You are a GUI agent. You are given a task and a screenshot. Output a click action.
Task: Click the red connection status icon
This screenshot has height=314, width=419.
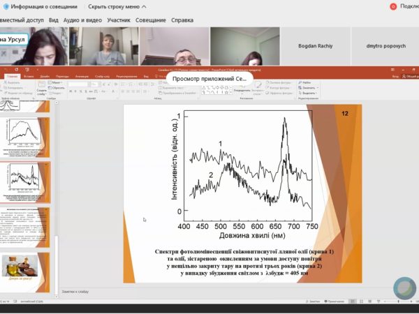(393, 6)
